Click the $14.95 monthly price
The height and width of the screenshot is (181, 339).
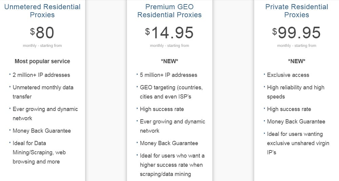point(169,33)
